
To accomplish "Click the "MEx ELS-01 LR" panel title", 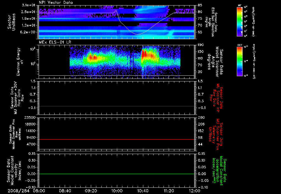I will pyautogui.click(x=55, y=42).
